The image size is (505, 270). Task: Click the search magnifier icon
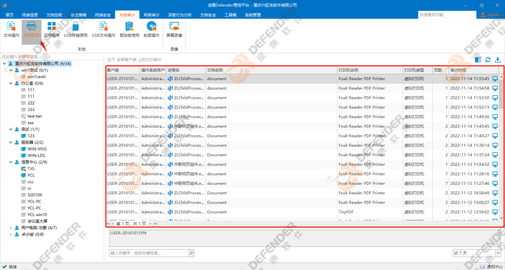(x=191, y=253)
